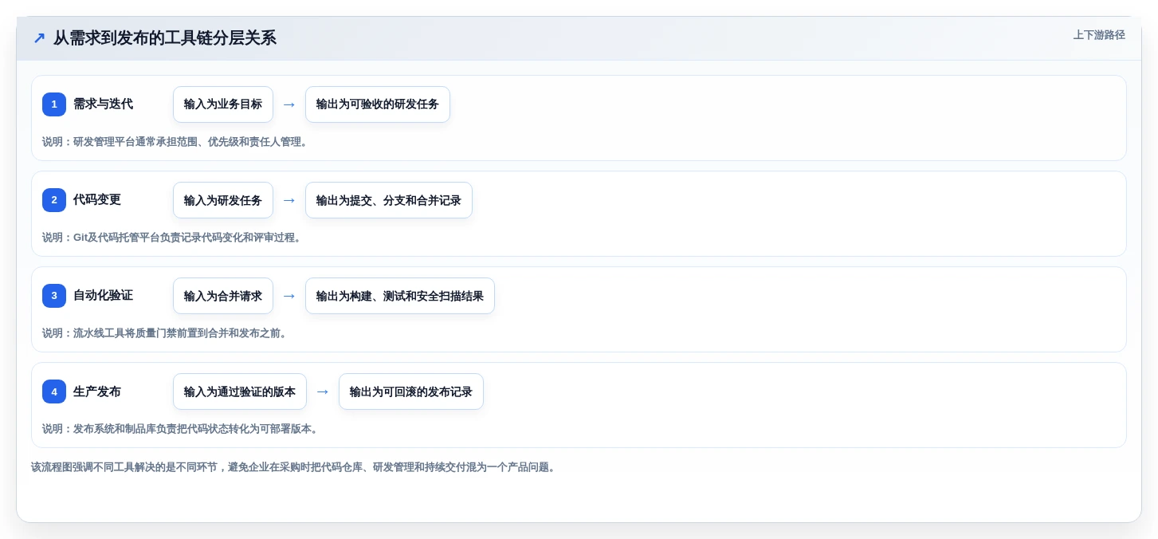Click the title 从需求到发布的工具链分层关系
Screen dimensions: 1158x539
coord(165,38)
